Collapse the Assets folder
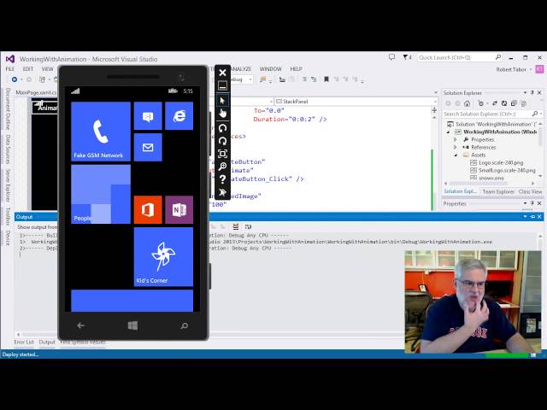Image resolution: width=547 pixels, height=410 pixels. 456,155
